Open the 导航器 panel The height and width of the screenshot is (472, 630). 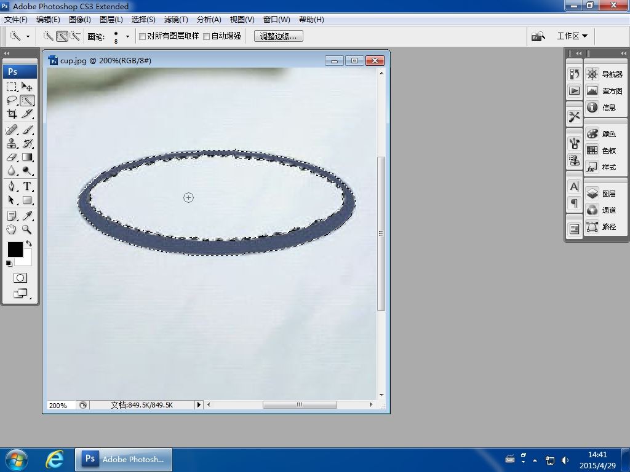(604, 74)
